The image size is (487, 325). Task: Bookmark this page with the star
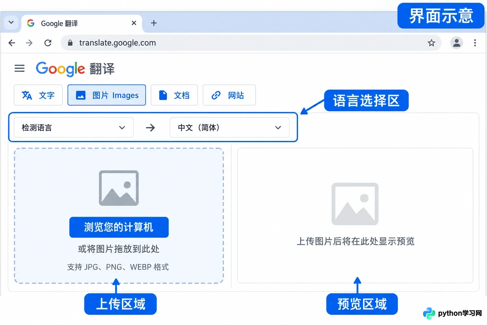click(x=431, y=43)
